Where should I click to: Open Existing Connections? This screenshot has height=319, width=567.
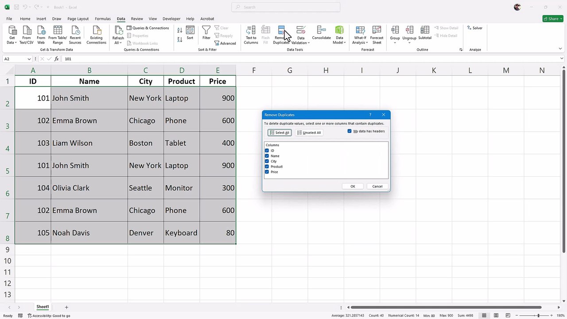click(96, 35)
